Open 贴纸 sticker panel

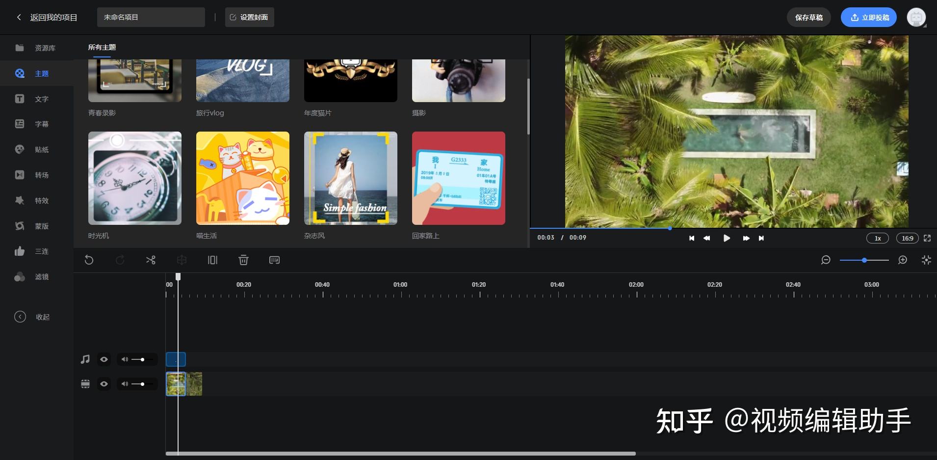pyautogui.click(x=37, y=149)
